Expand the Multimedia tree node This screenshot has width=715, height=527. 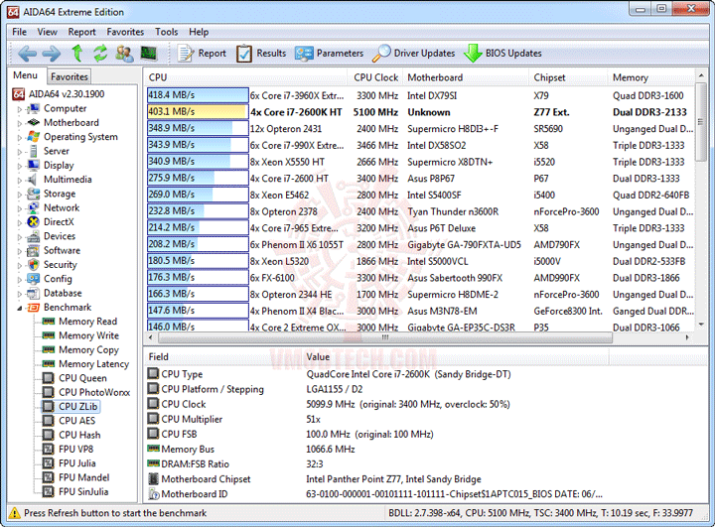(20, 180)
